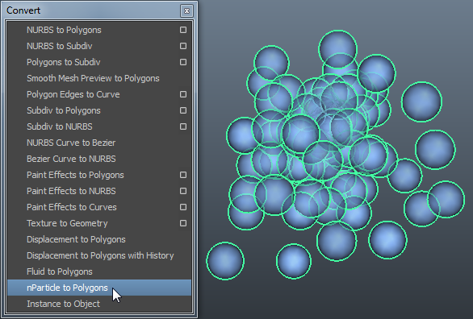Open Polygons to Subdiv options box
This screenshot has height=319, width=473.
point(182,62)
